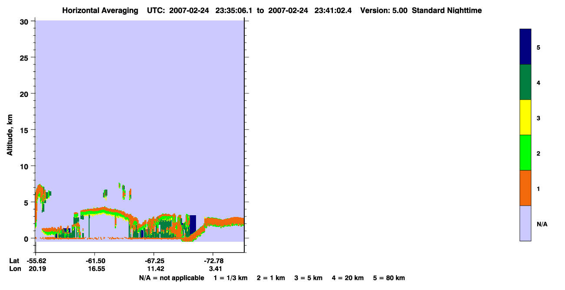Viewport: 565px width, 290px height.
Task: Click the end time '23:41:02.4'
Action: tap(332, 10)
